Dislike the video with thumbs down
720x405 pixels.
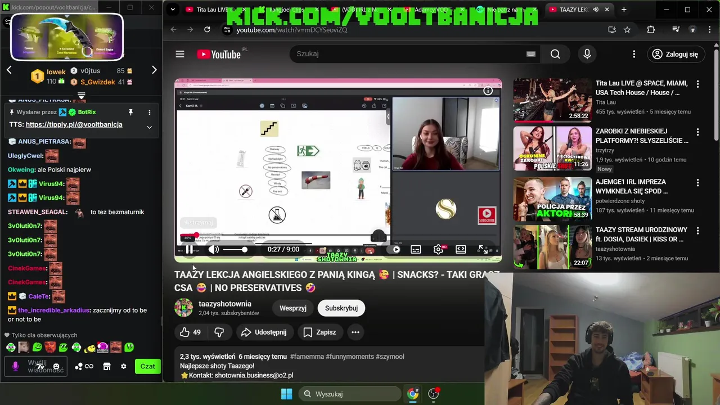219,332
